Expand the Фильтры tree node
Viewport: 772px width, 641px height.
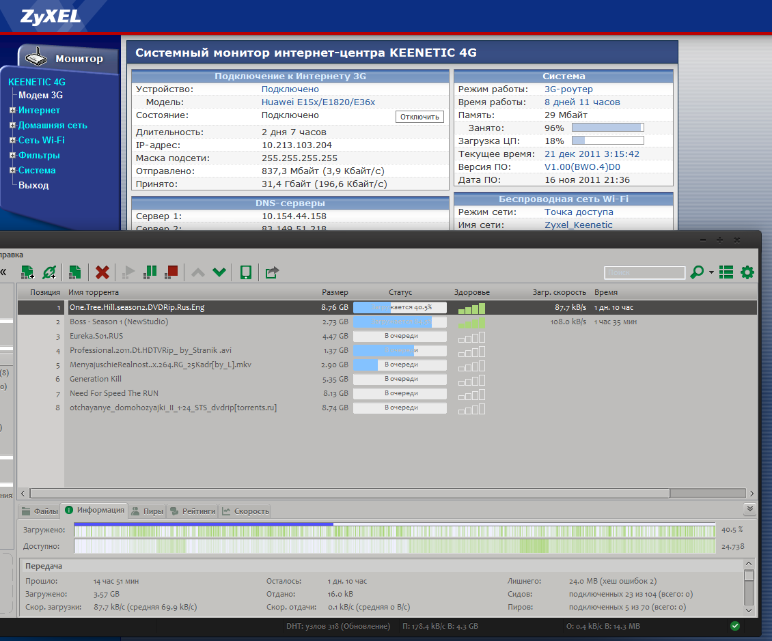click(x=13, y=156)
